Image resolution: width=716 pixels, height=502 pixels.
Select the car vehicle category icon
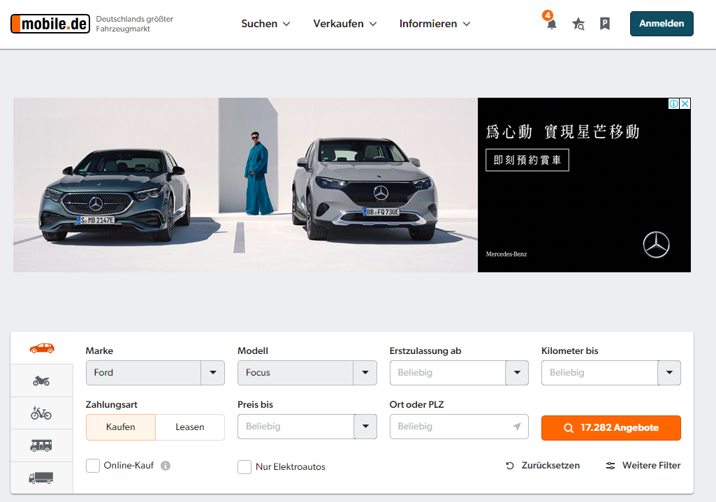tap(41, 348)
